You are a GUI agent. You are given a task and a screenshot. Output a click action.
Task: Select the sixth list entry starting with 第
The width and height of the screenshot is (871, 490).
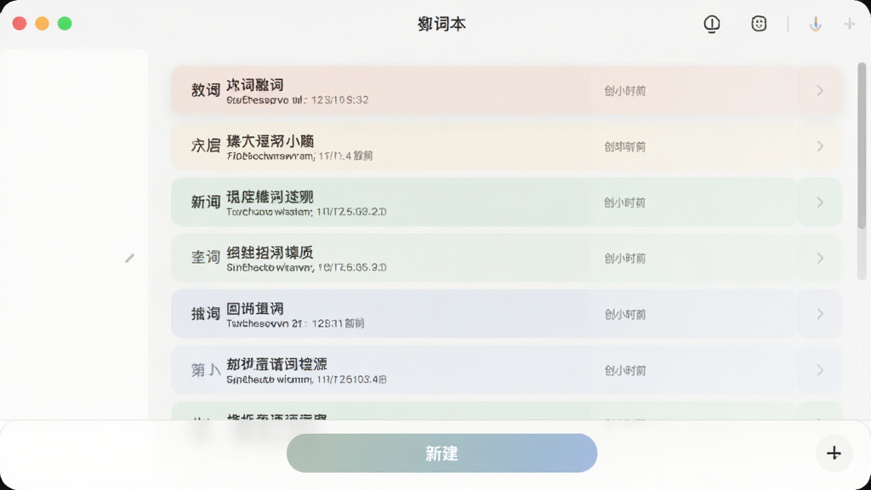click(484, 370)
